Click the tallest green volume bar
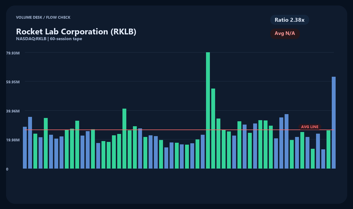 (x=208, y=110)
